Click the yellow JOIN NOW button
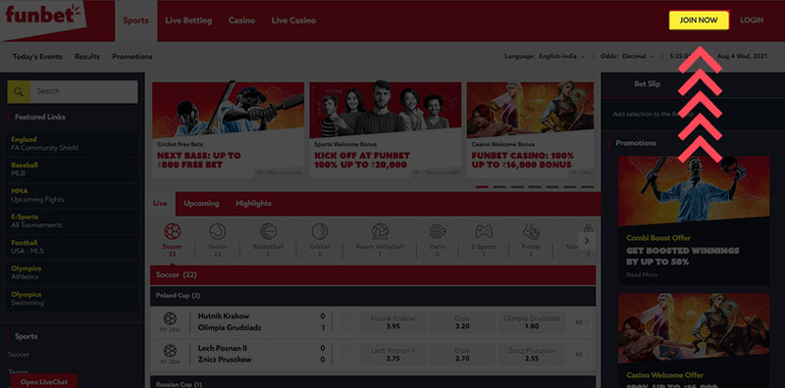The width and height of the screenshot is (785, 388). (699, 21)
